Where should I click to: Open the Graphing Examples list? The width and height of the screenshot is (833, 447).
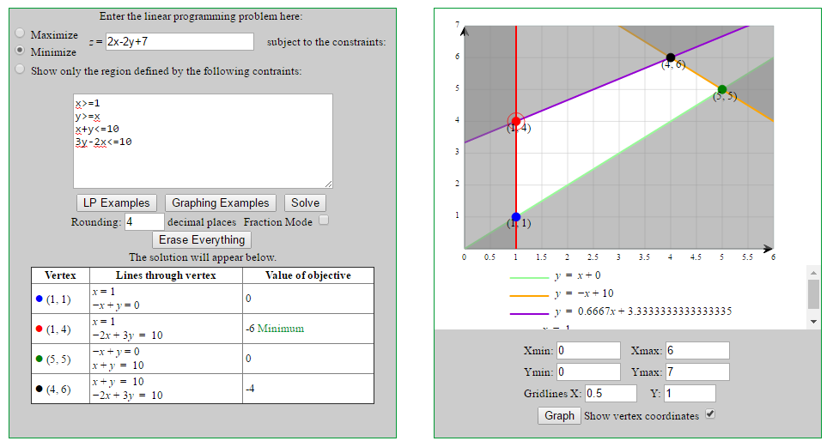pyautogui.click(x=221, y=203)
